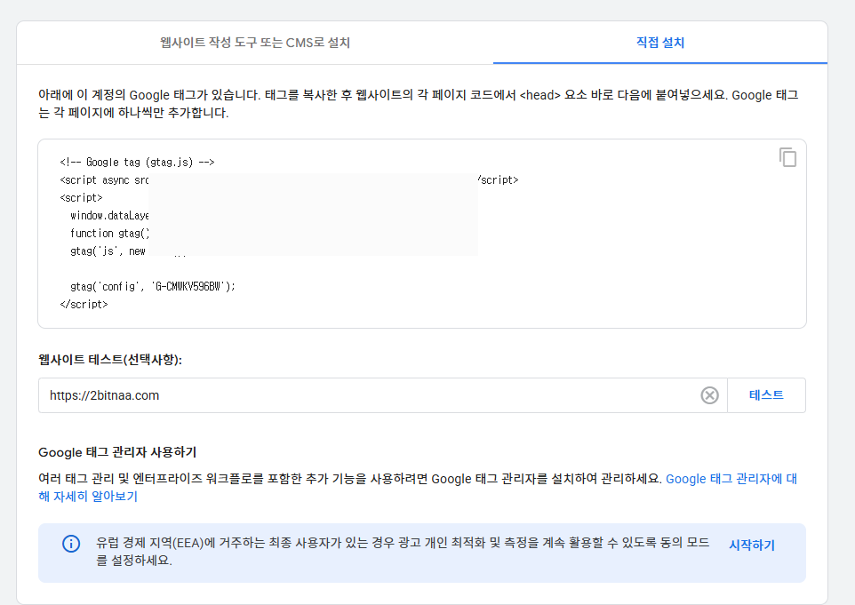
Task: Click the gtag config G-CMWKV596BW line
Action: click(153, 286)
